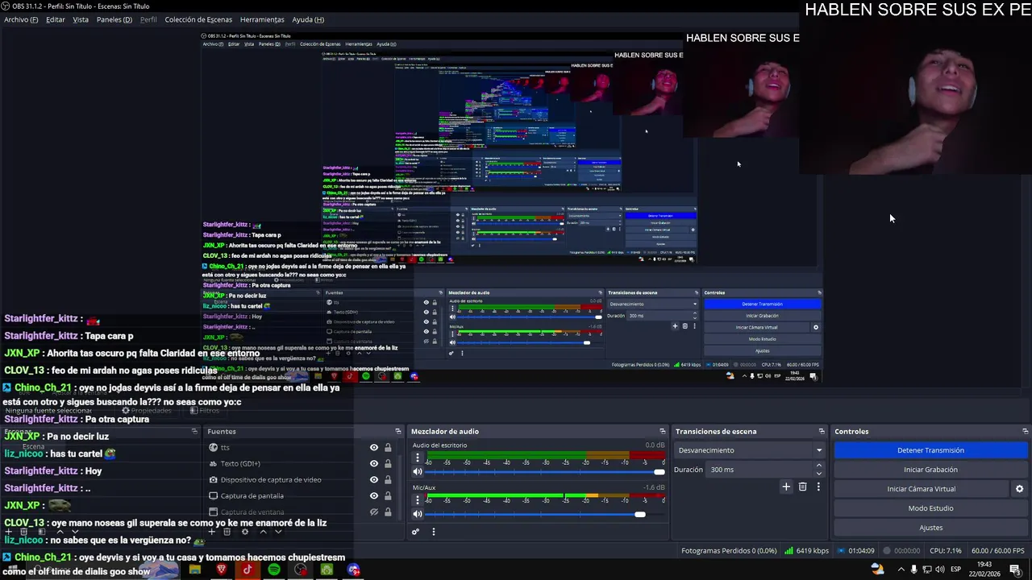Click Detener Transmisión button

point(930,450)
